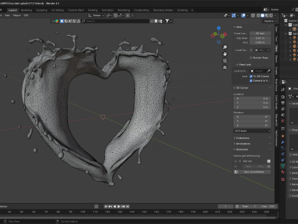Toggle the Add checkbox in properties panel
Image resolution: width=298 pixels, height=224 pixels.
pyautogui.click(x=291, y=154)
